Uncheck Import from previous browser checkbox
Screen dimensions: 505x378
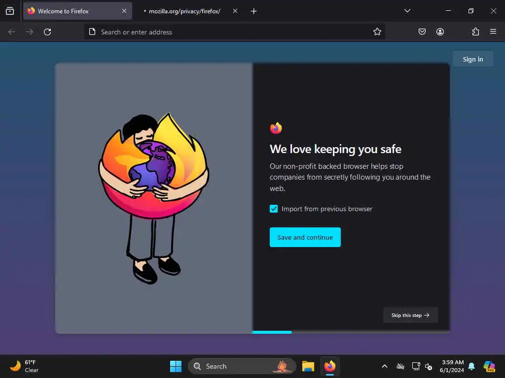[274, 209]
